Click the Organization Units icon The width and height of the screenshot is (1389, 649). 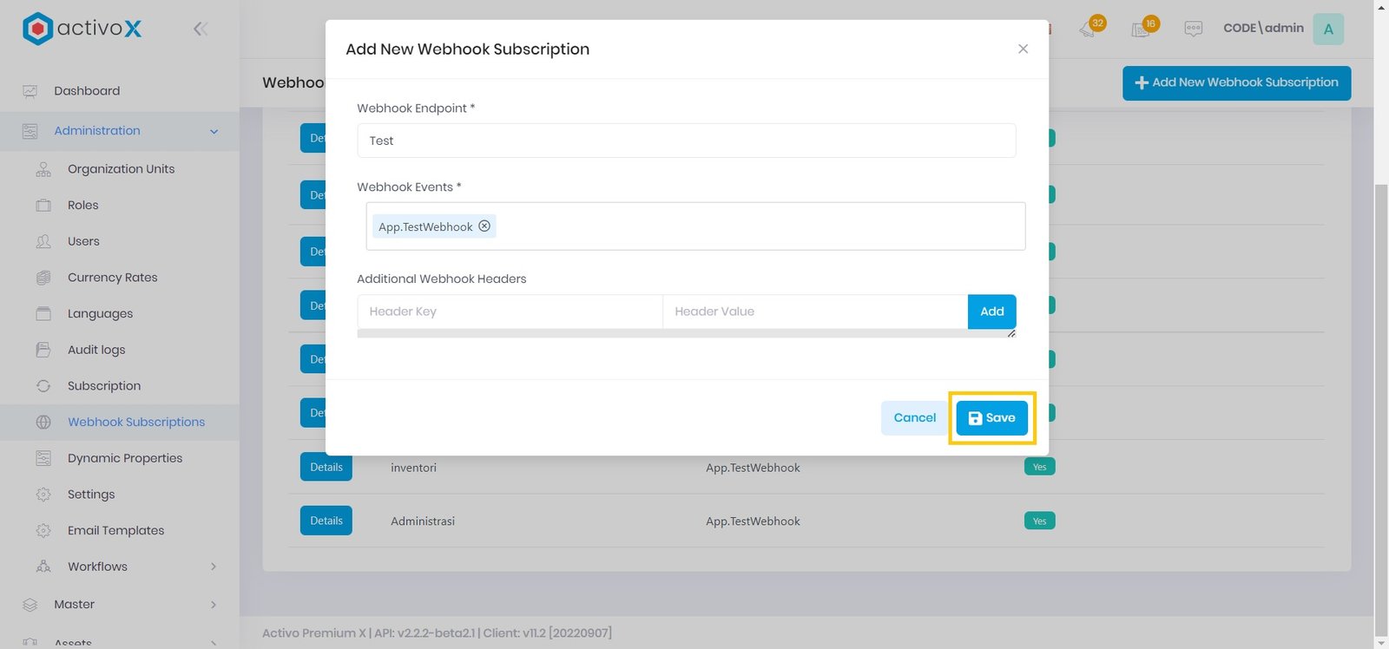click(43, 169)
